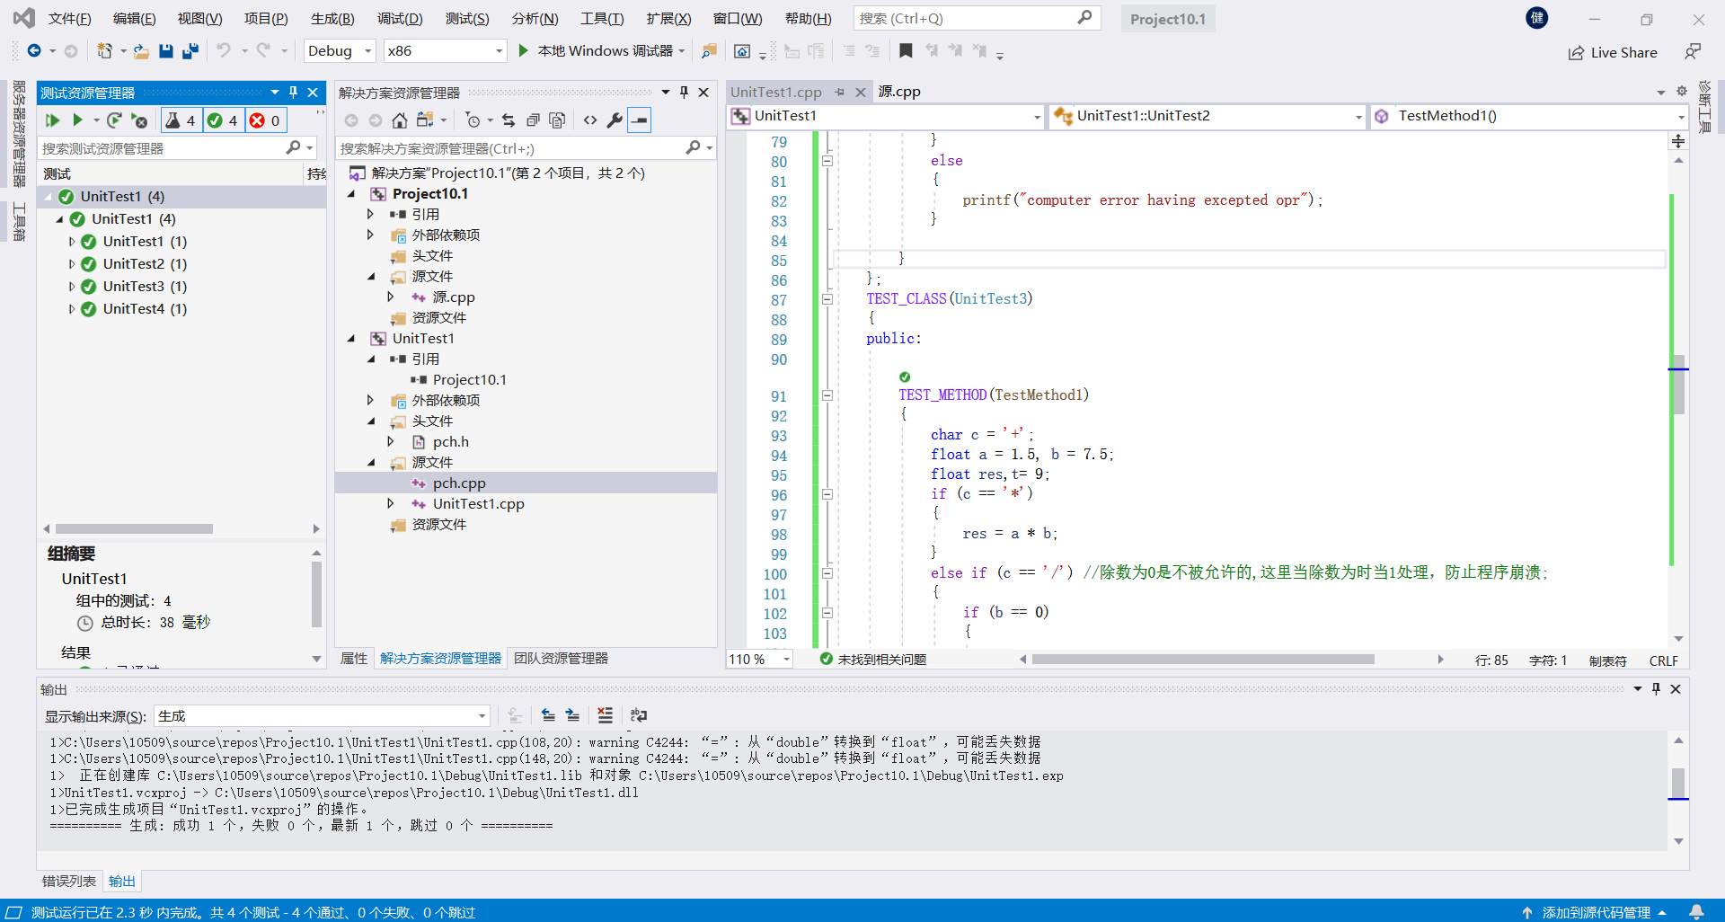This screenshot has height=922, width=1725.
Task: Open the Debug configuration dropdown
Action: (x=340, y=51)
